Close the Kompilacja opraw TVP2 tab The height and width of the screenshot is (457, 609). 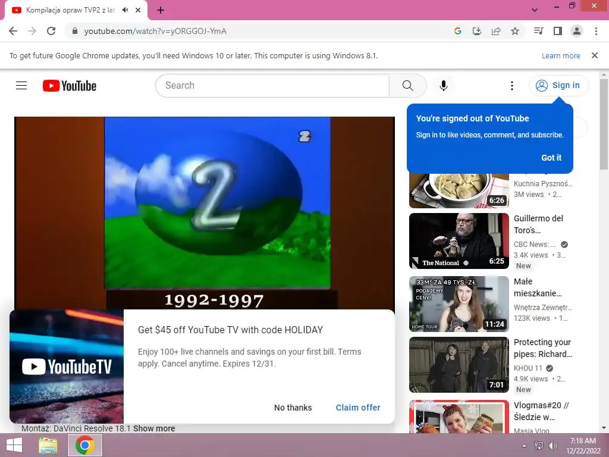click(x=138, y=10)
